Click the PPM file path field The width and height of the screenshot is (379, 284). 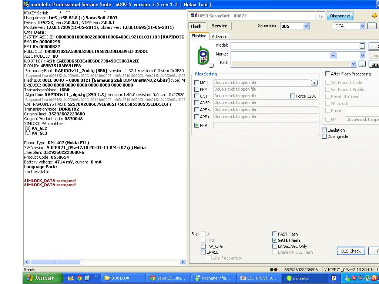(266, 89)
